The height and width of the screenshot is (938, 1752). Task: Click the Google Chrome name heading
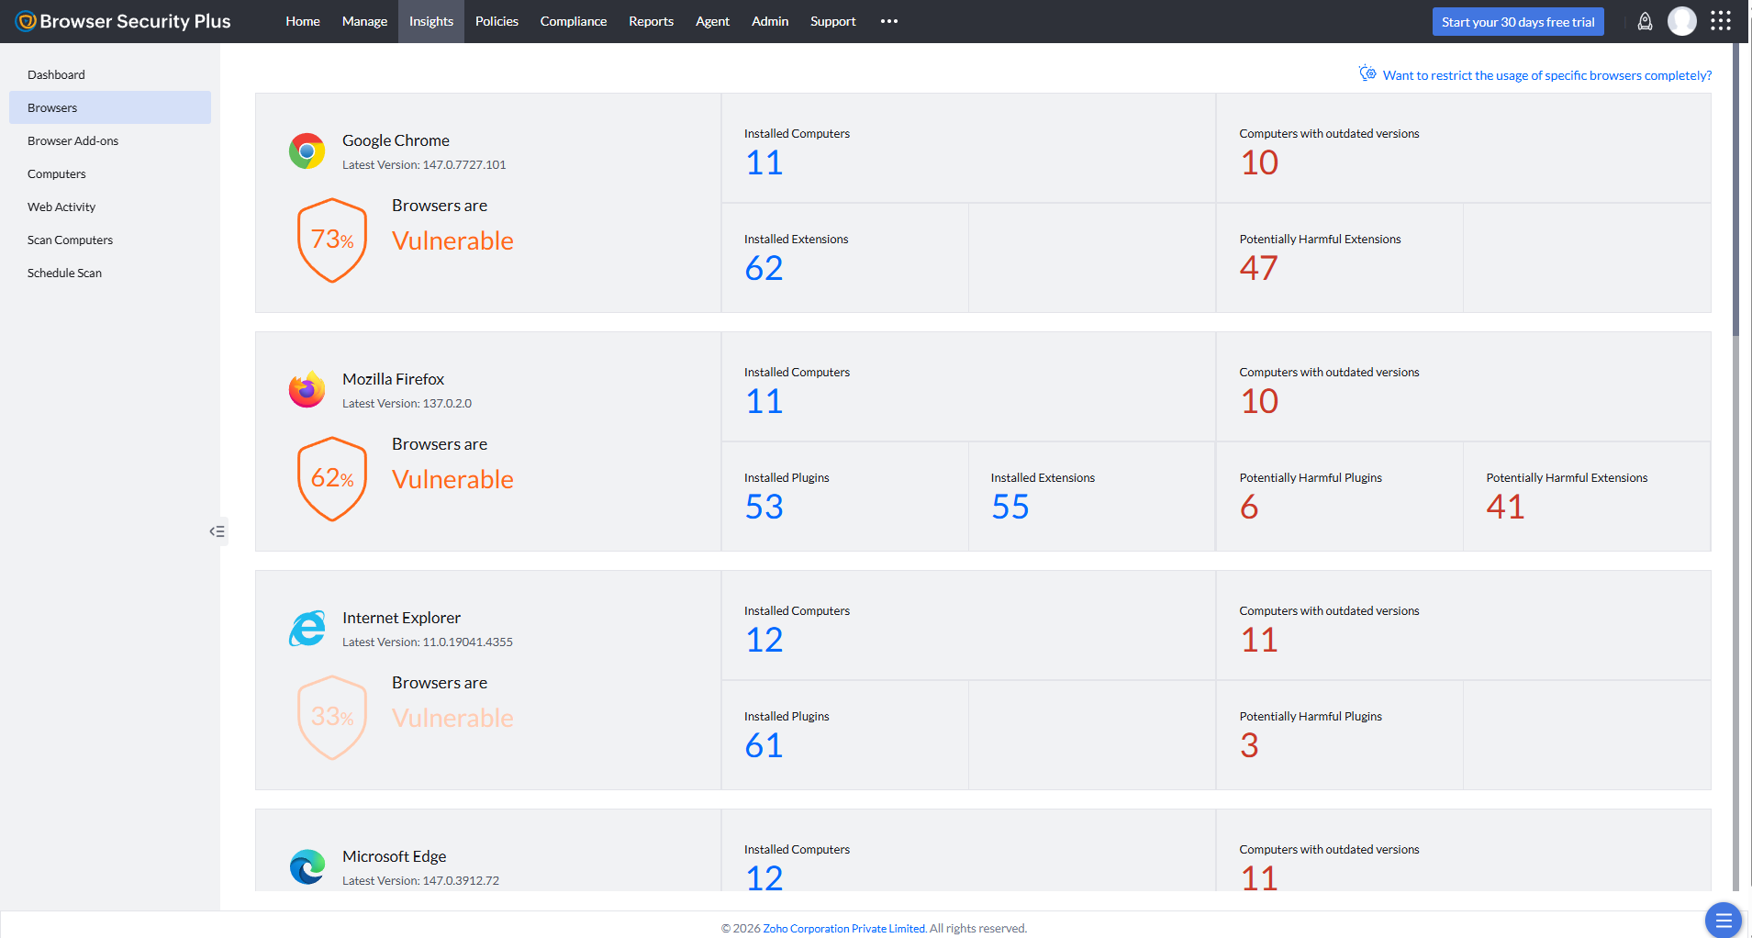pyautogui.click(x=396, y=140)
